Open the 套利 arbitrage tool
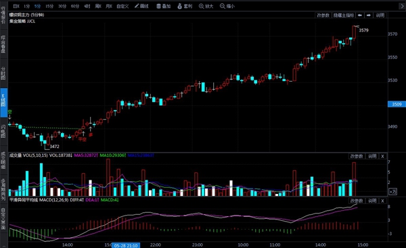406x248 pixels. tap(185, 6)
